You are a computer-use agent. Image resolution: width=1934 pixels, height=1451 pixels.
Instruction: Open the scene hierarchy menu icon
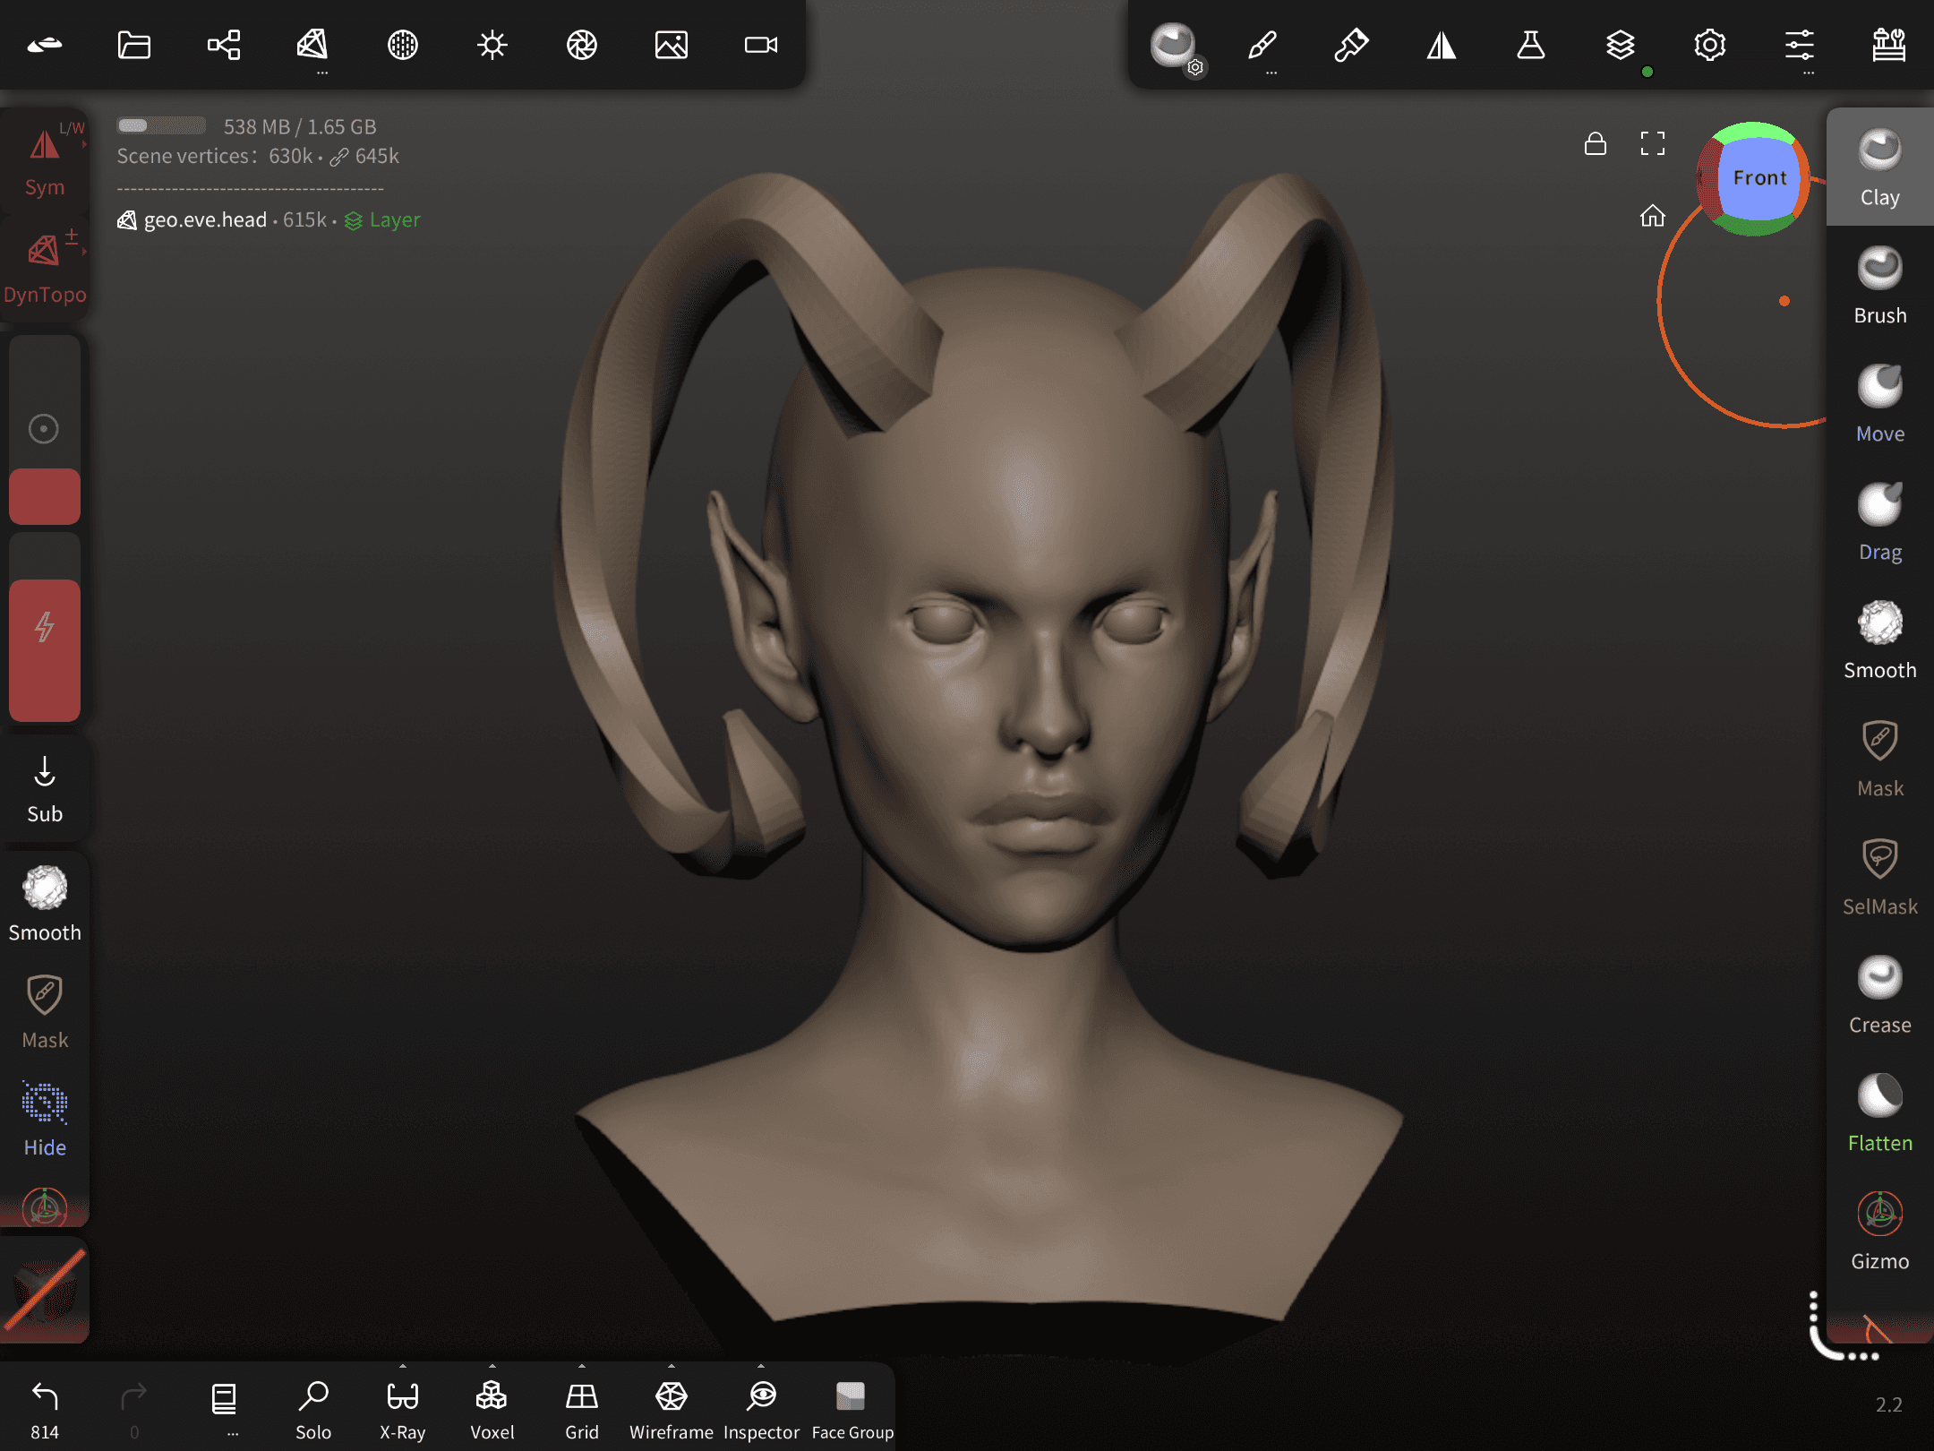tap(224, 45)
